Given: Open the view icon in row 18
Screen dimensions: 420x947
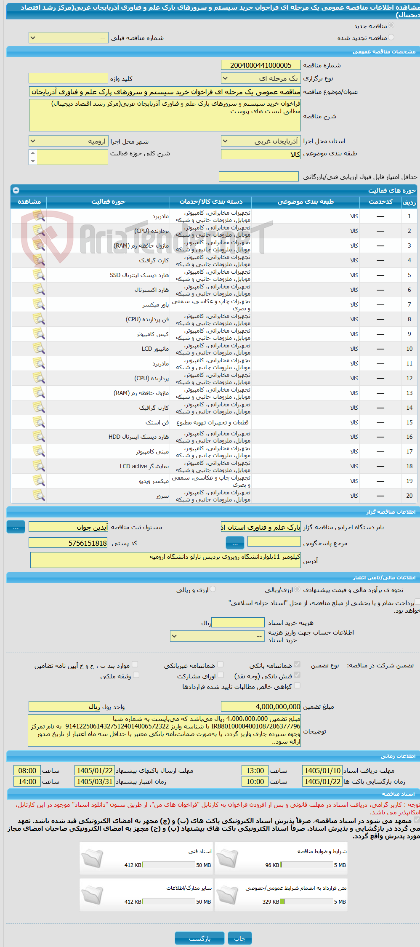Looking at the screenshot, I should pos(39,466).
